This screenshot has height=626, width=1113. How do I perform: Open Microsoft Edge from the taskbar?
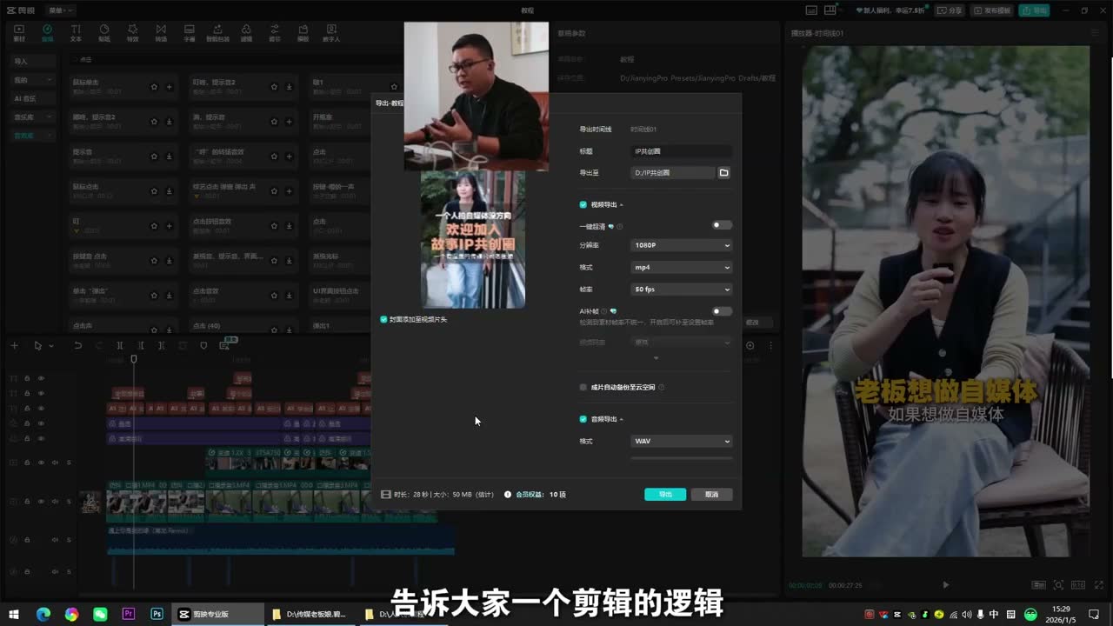pyautogui.click(x=43, y=614)
